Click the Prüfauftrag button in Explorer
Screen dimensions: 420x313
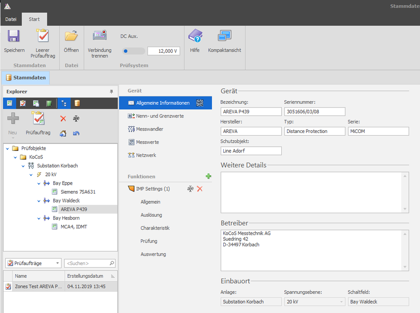click(38, 123)
